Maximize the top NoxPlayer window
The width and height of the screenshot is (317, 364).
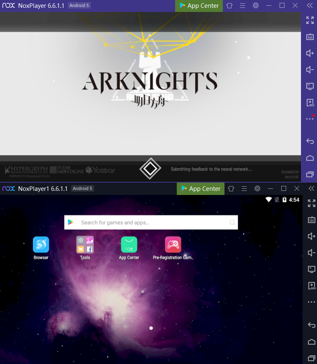pos(282,5)
